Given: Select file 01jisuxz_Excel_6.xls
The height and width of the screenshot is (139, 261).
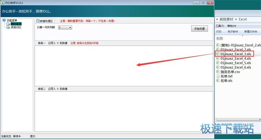Looking at the screenshot, I should pos(236,67).
